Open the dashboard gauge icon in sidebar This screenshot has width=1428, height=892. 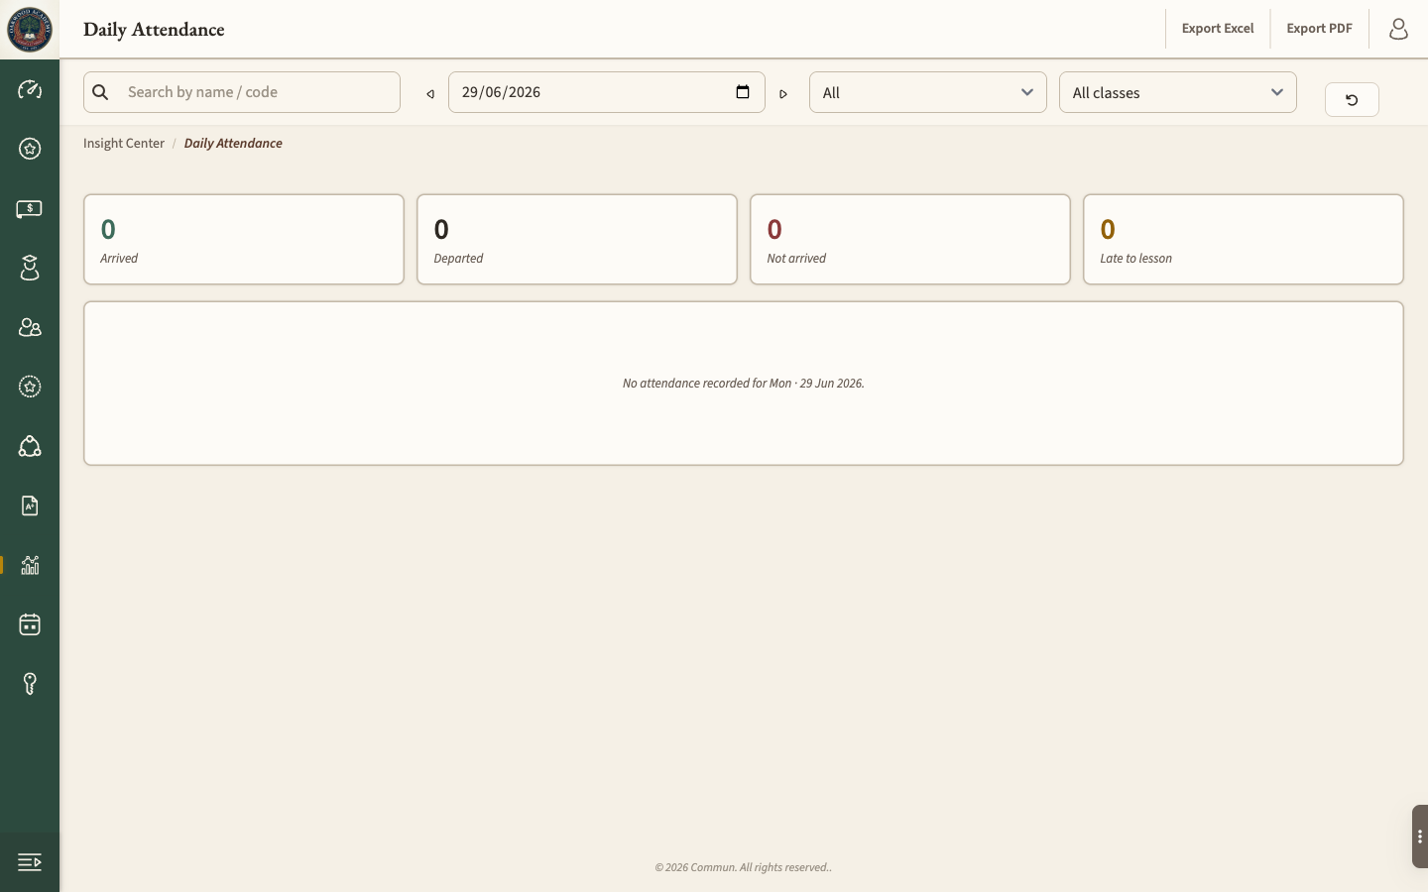pyautogui.click(x=30, y=89)
